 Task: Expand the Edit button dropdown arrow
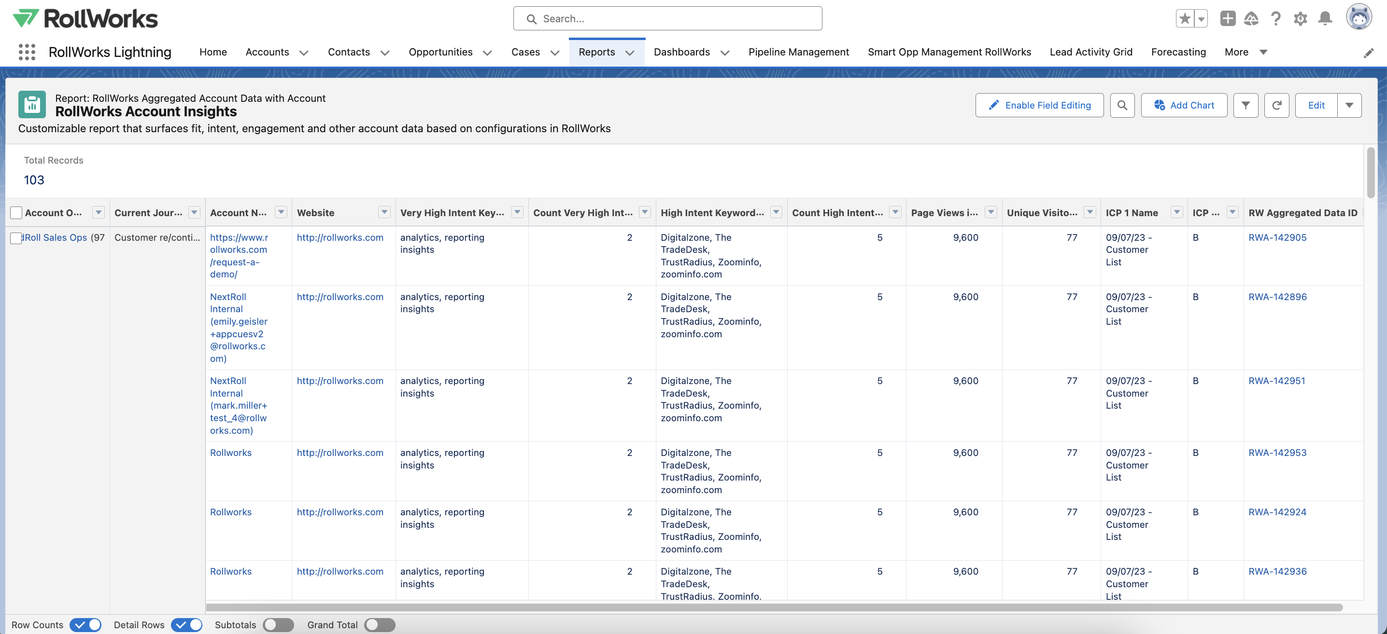[1349, 105]
